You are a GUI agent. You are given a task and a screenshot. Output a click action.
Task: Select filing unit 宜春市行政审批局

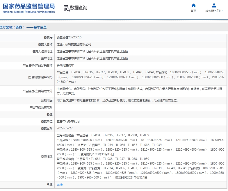point(68,122)
